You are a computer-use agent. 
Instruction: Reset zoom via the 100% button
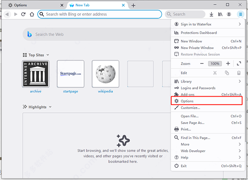pos(215,63)
